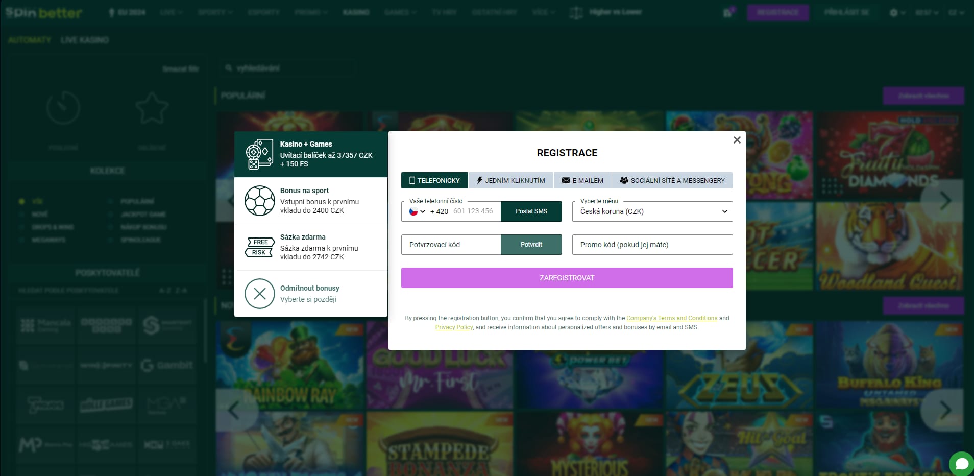Select the Gambit provider logo
The width and height of the screenshot is (974, 476).
click(x=167, y=365)
